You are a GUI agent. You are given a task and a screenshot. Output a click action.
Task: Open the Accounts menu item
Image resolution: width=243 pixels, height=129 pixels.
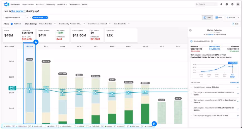tap(40, 4)
